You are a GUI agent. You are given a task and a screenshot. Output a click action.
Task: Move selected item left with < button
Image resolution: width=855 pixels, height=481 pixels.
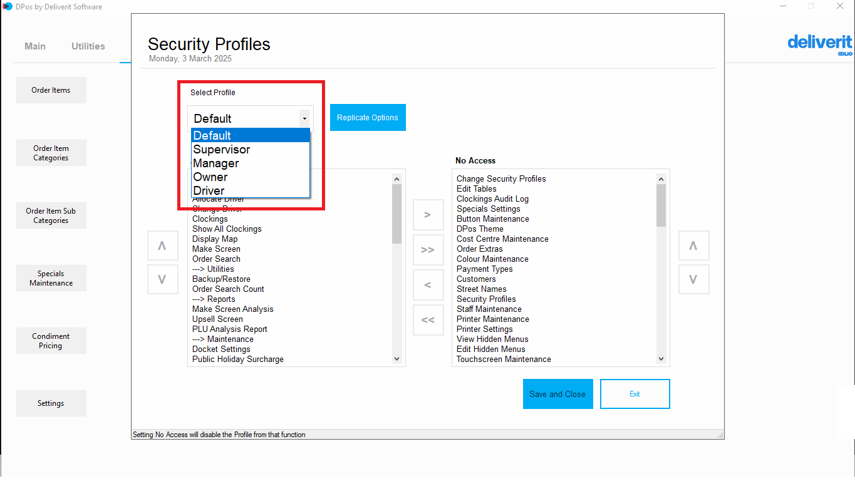(x=428, y=285)
